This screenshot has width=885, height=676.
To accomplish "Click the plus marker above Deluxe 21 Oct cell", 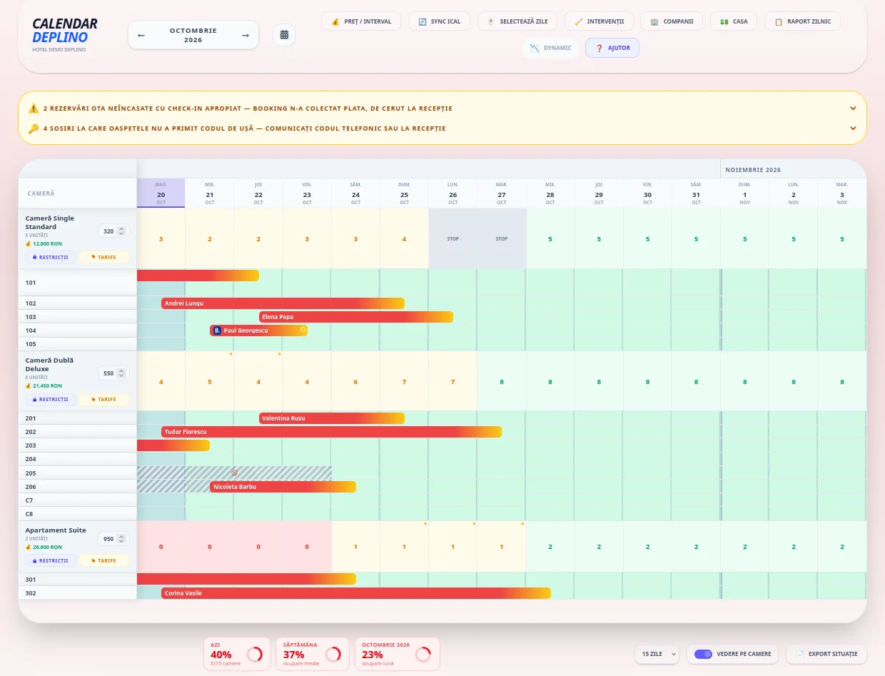I will coord(231,354).
